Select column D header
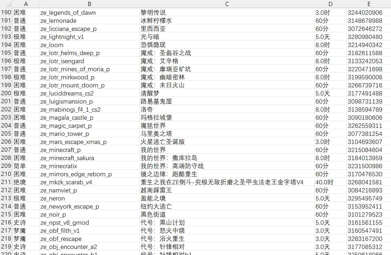391x255 pixels. [x=330, y=4]
